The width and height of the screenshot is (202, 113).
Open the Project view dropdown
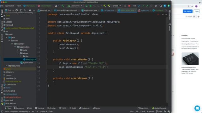[9, 10]
